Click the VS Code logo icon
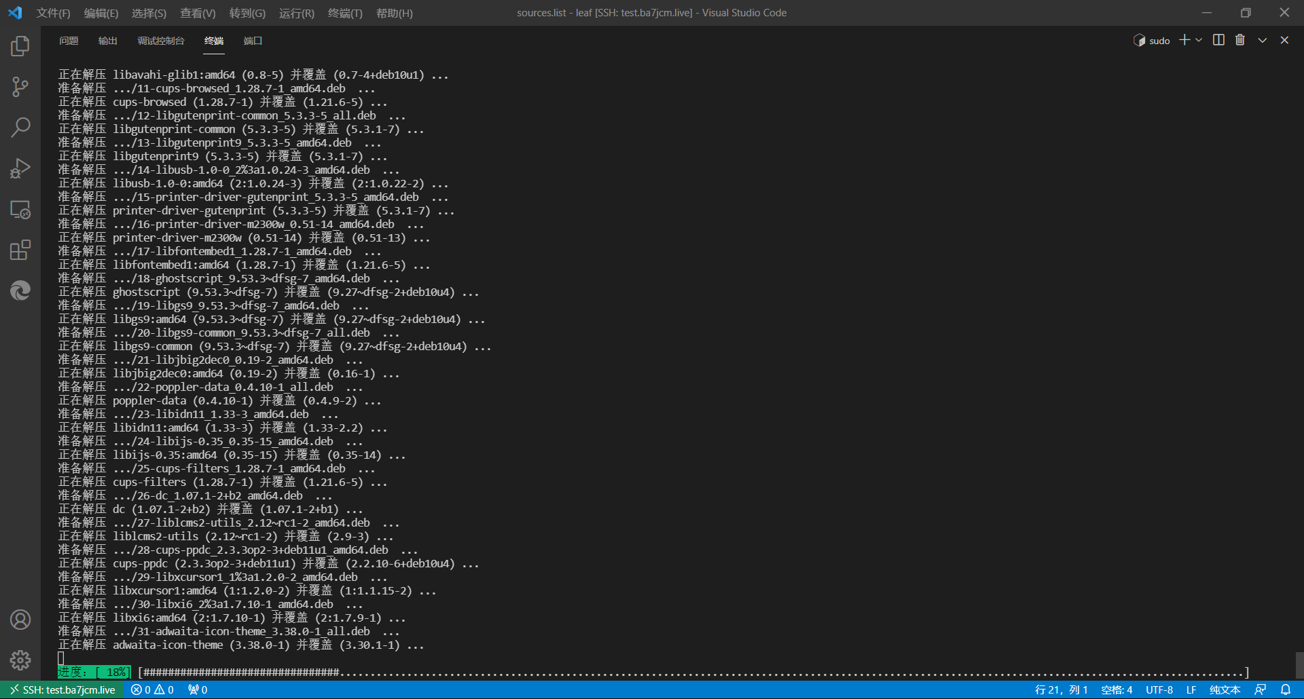The width and height of the screenshot is (1304, 699). pyautogui.click(x=15, y=13)
